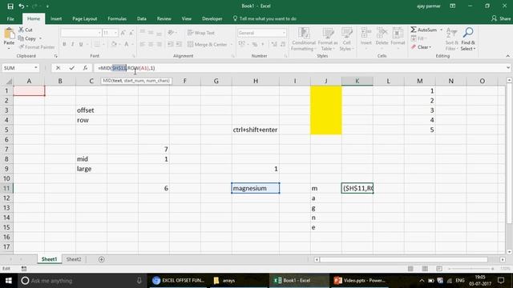
Task: Click the Undo arrow icon
Action: pos(22,6)
